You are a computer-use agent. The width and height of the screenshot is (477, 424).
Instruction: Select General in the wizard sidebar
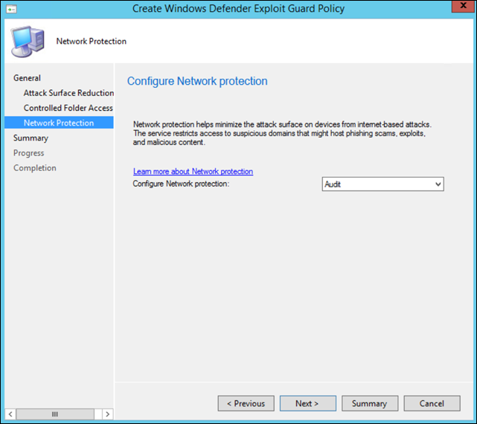[27, 78]
